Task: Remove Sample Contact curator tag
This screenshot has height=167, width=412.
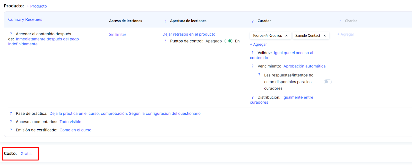Action: tap(324, 36)
